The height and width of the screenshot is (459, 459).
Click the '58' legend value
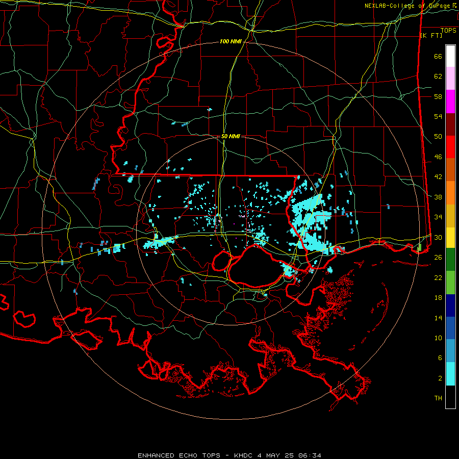(438, 96)
